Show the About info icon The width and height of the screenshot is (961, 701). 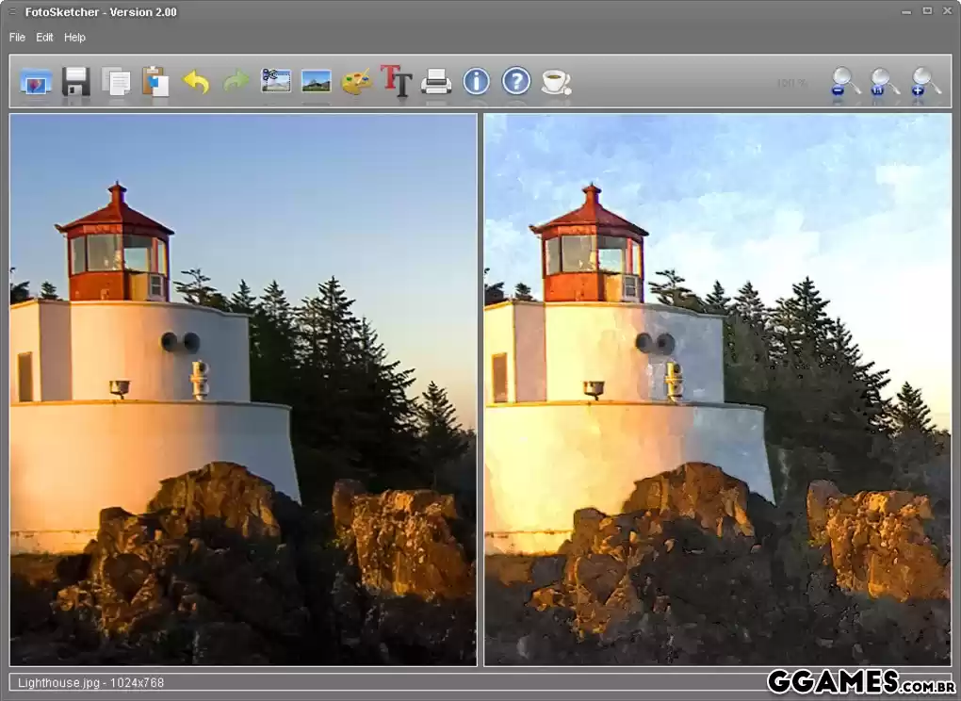[477, 82]
